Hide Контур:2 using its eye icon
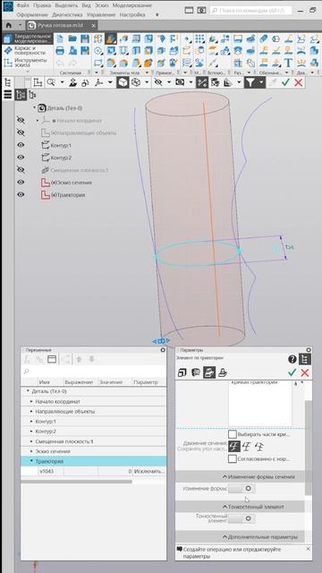Viewport: 322px width, 573px height. [x=21, y=158]
